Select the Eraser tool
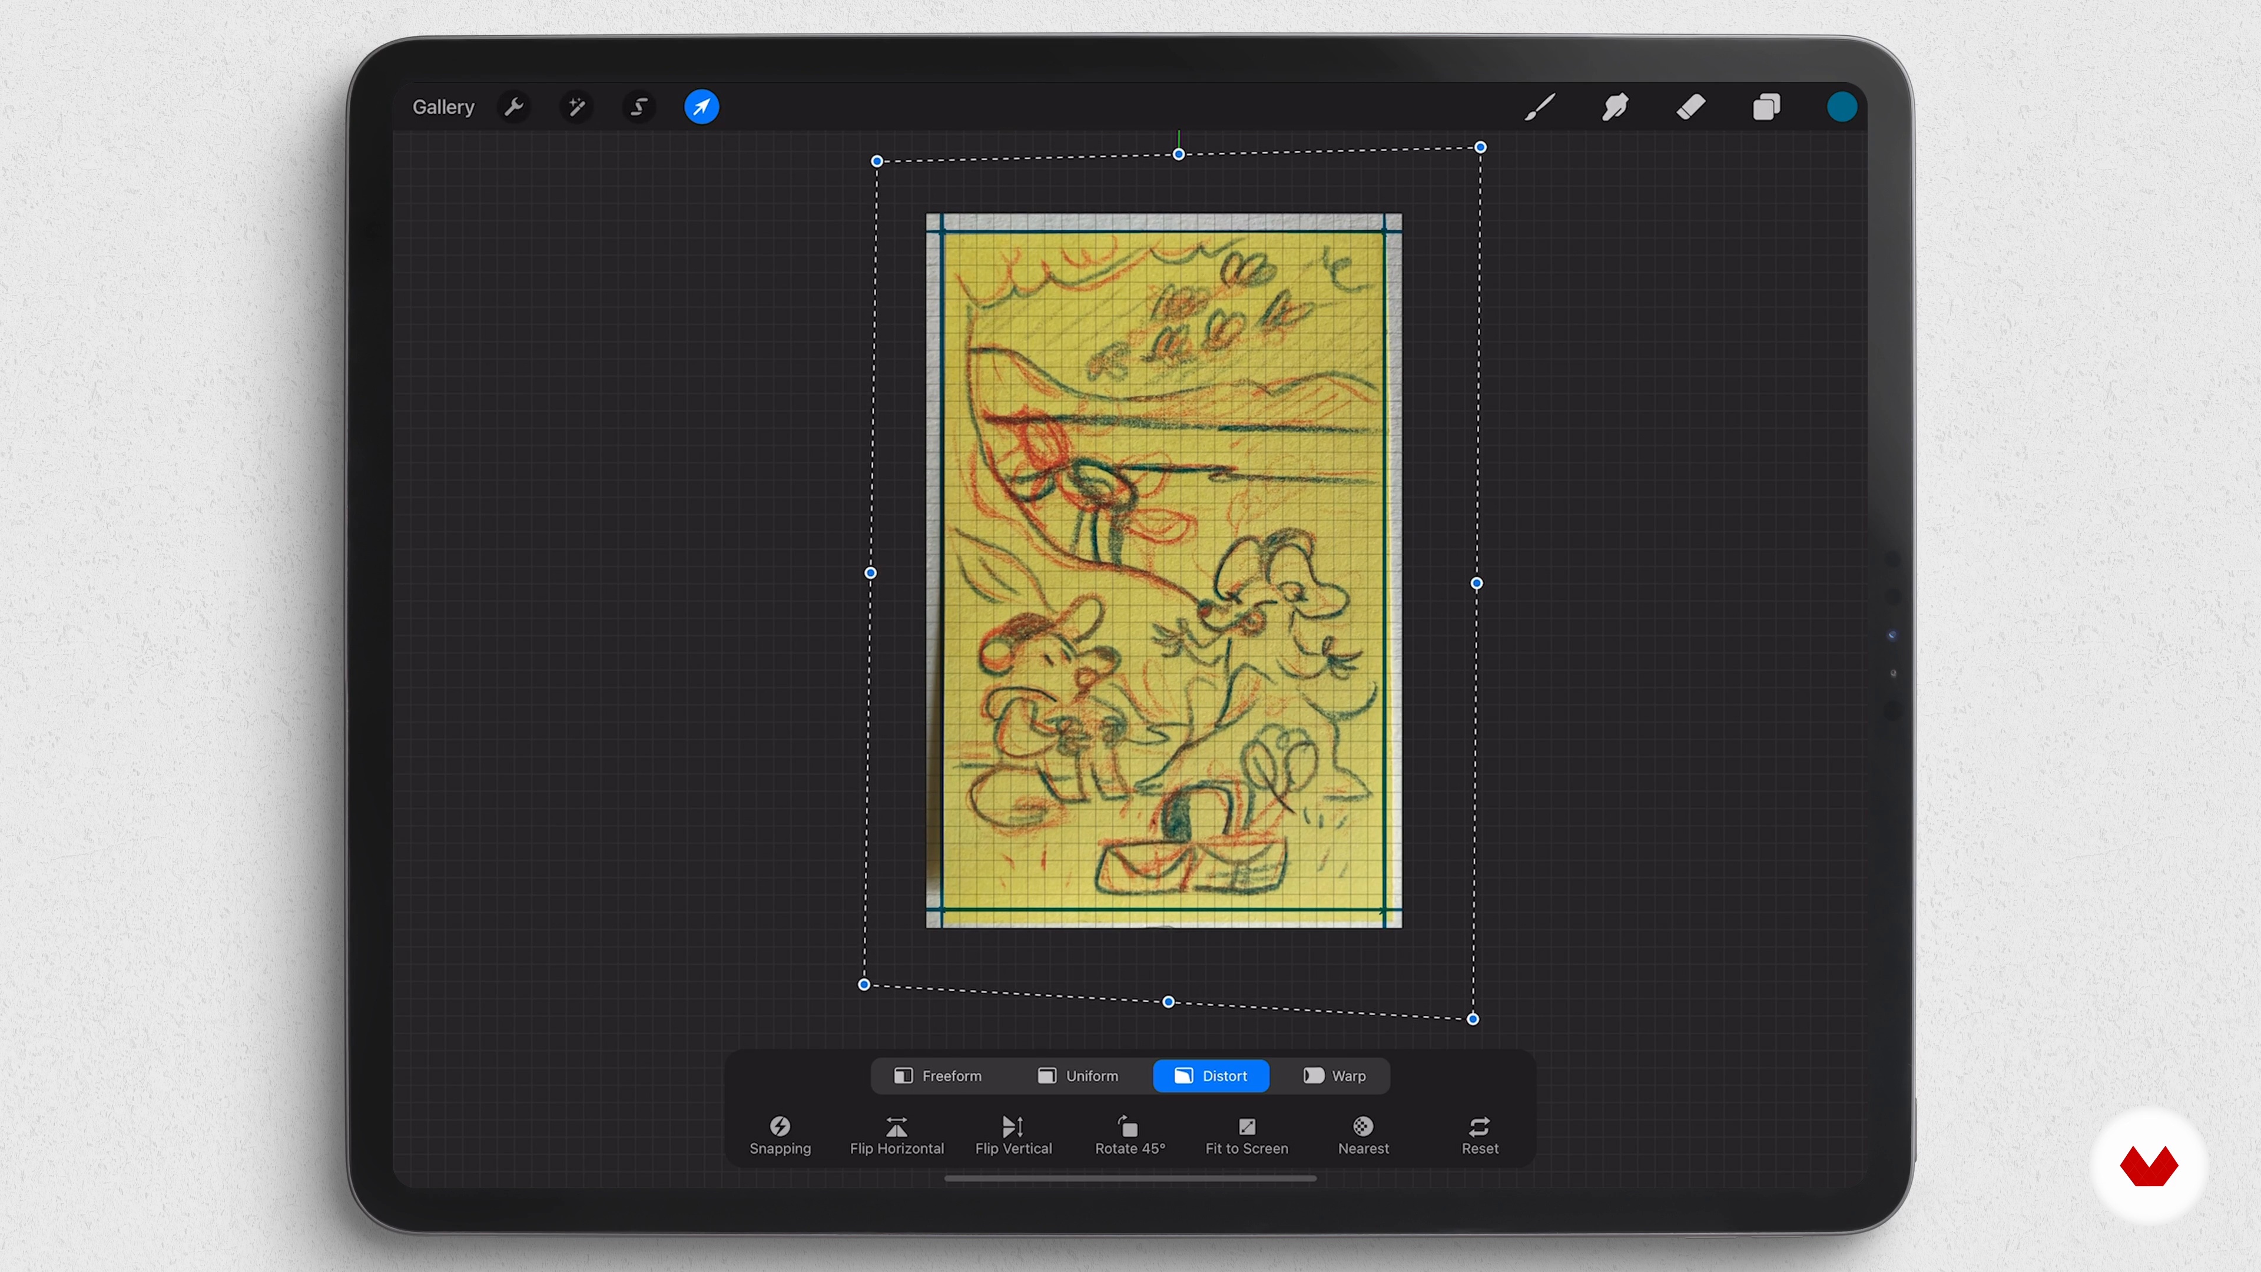Viewport: 2261px width, 1272px height. point(1690,107)
